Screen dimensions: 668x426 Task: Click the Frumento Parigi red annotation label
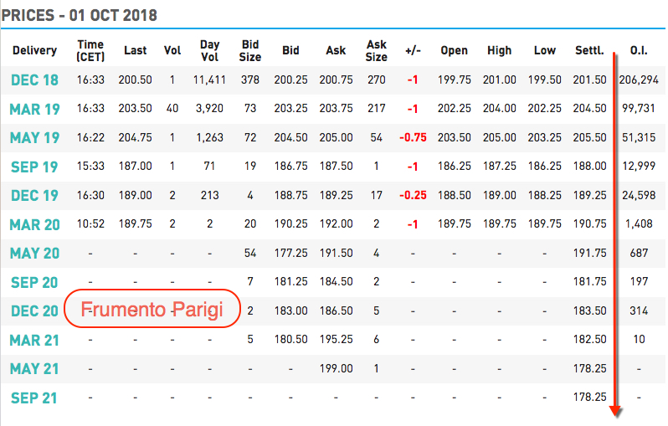click(x=152, y=309)
